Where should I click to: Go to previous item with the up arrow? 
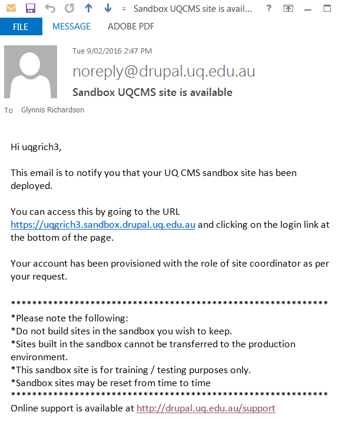point(88,8)
